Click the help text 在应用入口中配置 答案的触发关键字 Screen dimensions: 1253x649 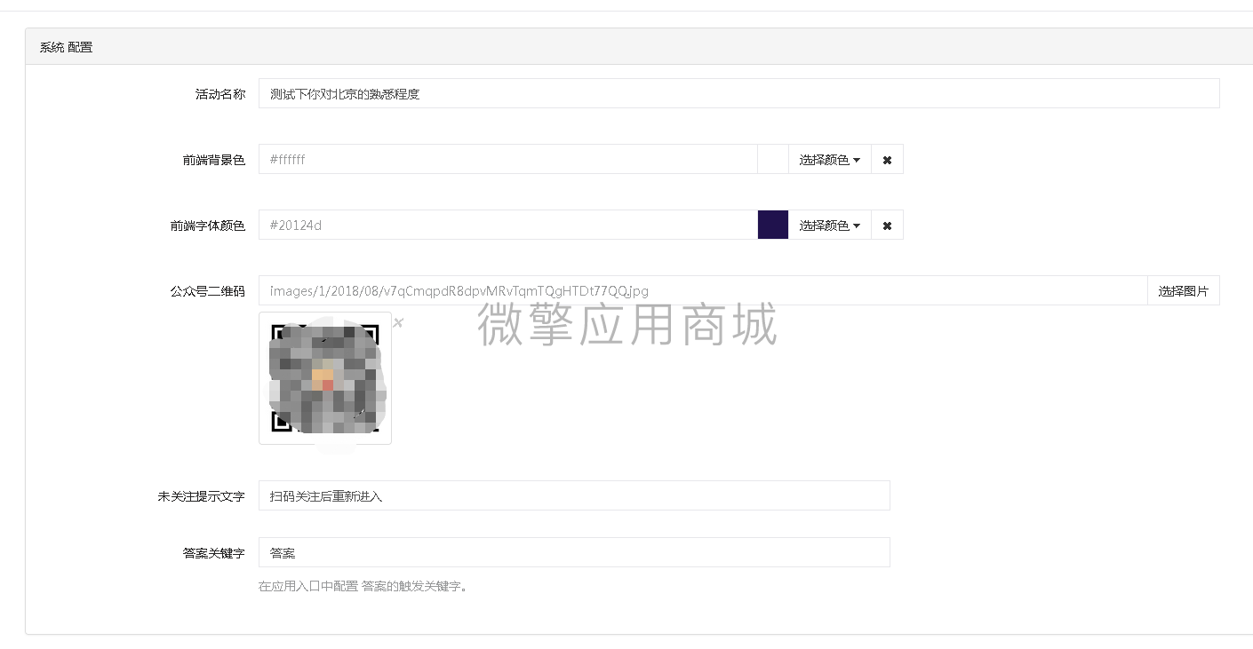click(363, 586)
